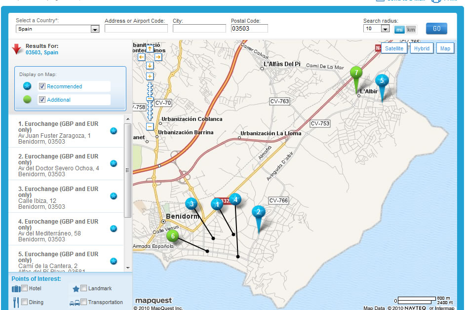Open the Select a Country dropdown
The image size is (465, 310).
(58, 29)
